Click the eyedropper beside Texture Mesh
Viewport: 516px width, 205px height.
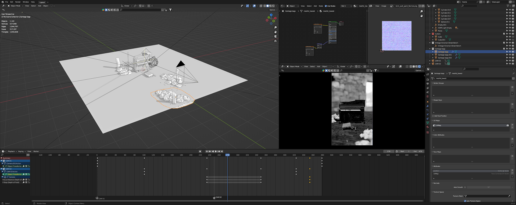coord(509,196)
